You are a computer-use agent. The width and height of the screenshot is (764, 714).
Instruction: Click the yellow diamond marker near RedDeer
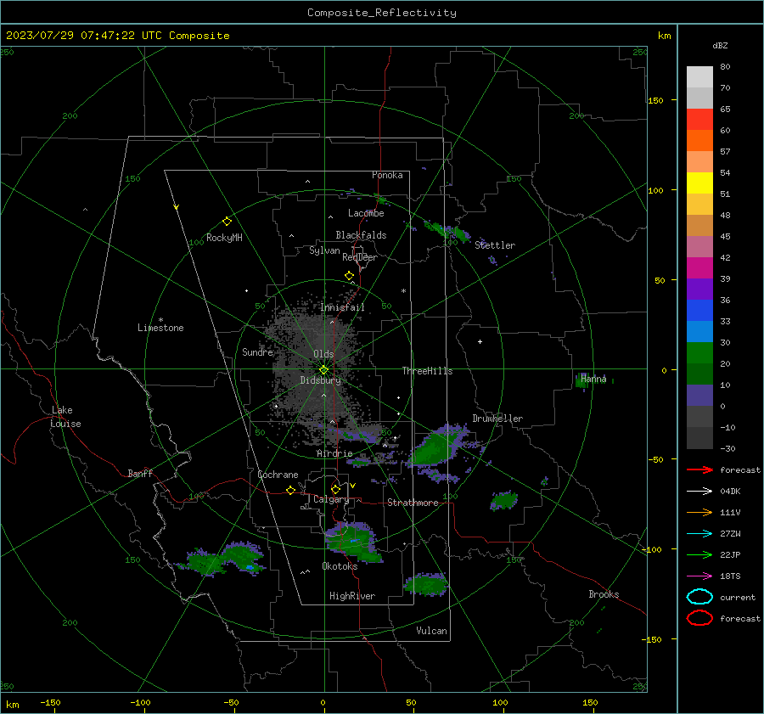350,276
